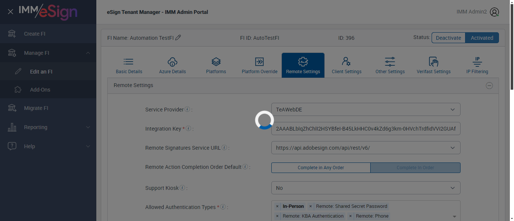The height and width of the screenshot is (221, 514).
Task: Click the Migrate FI icon
Action: [12, 108]
